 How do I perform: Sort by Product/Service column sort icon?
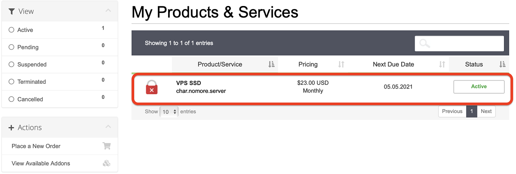coord(271,64)
